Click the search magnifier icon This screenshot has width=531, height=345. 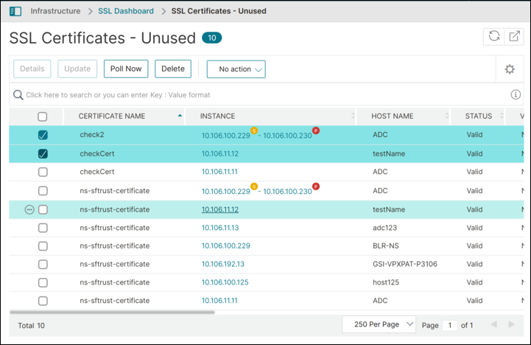[18, 95]
